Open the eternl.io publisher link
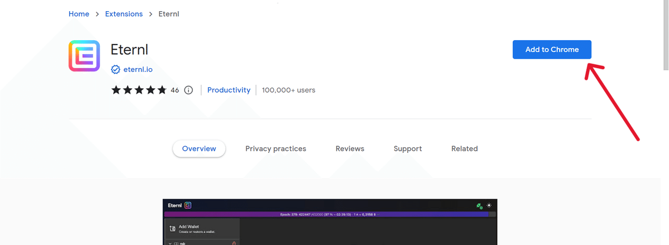Viewport: 669px width, 245px height. (x=138, y=70)
